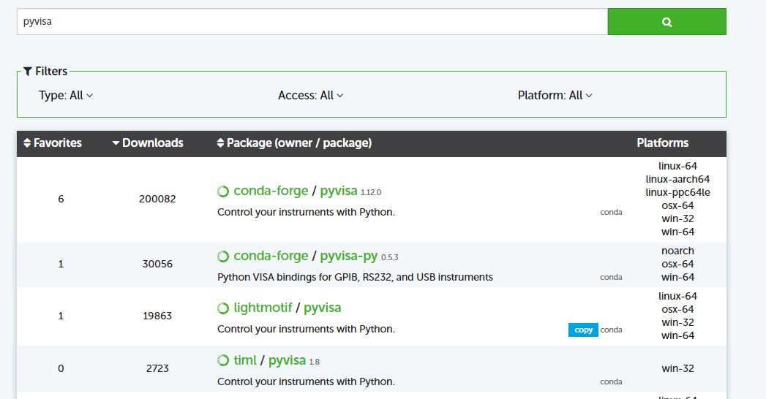Click the Filters funnel icon
Screen dimensions: 766x399
(28, 71)
